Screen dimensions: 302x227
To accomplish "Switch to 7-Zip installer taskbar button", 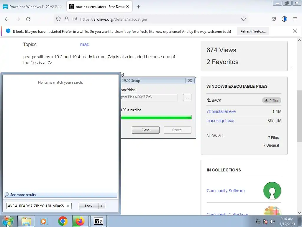I will (x=99, y=221).
